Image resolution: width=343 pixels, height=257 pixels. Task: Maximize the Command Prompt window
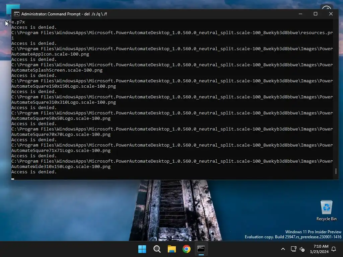point(316,14)
